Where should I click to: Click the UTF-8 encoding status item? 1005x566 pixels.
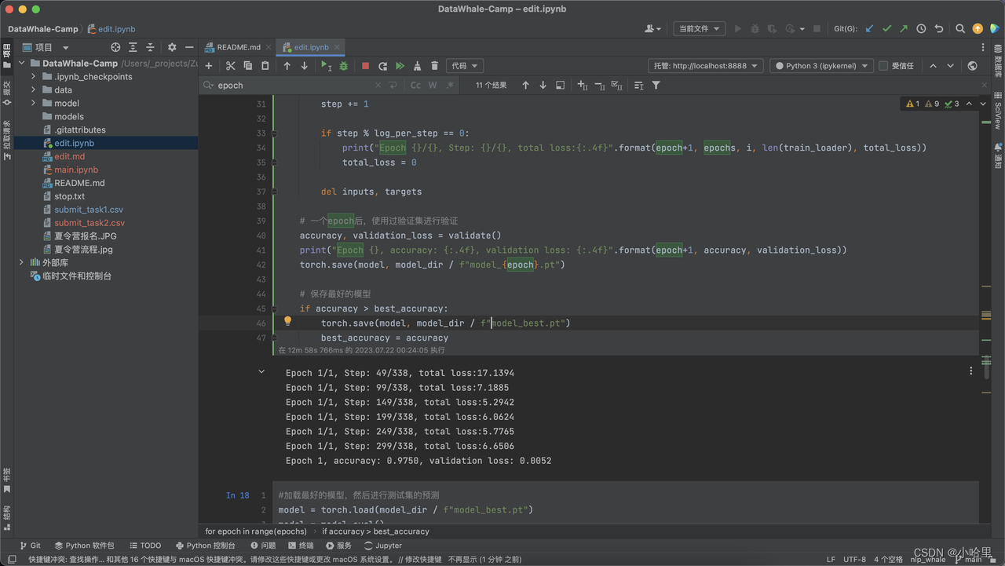click(854, 560)
